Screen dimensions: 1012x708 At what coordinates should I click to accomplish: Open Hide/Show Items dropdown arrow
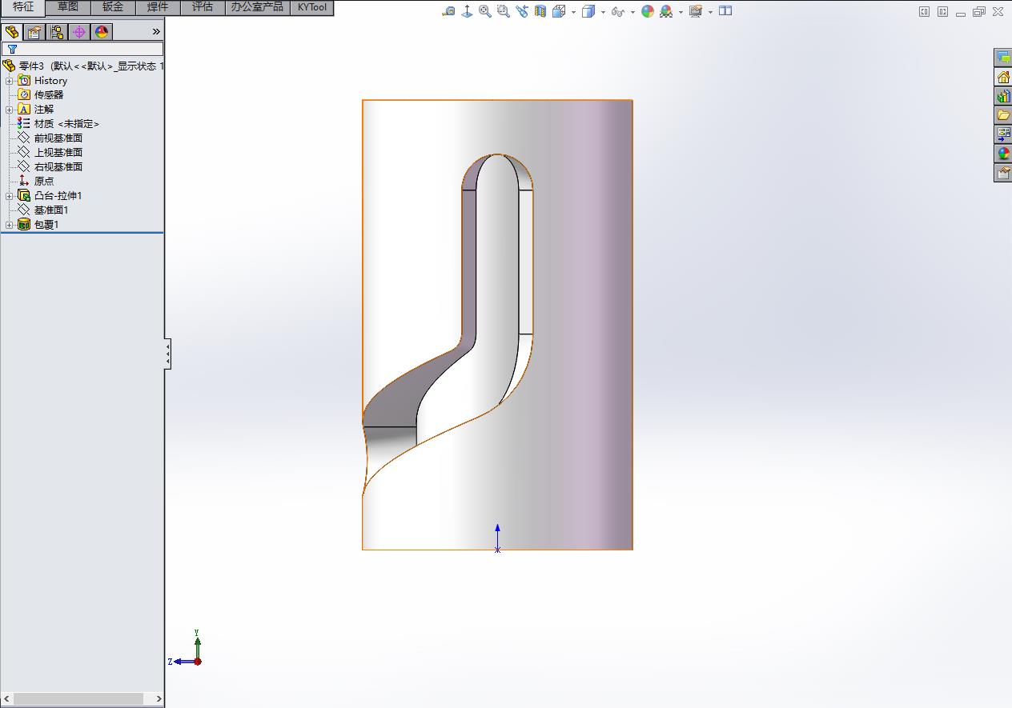point(632,12)
